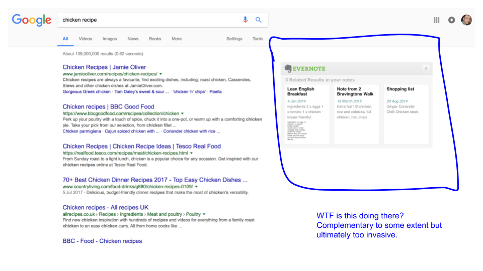Image resolution: width=483 pixels, height=271 pixels.
Task: Start voice search with microphone icon
Action: click(245, 20)
